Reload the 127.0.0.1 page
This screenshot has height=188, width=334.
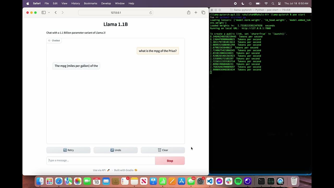[x=151, y=13]
